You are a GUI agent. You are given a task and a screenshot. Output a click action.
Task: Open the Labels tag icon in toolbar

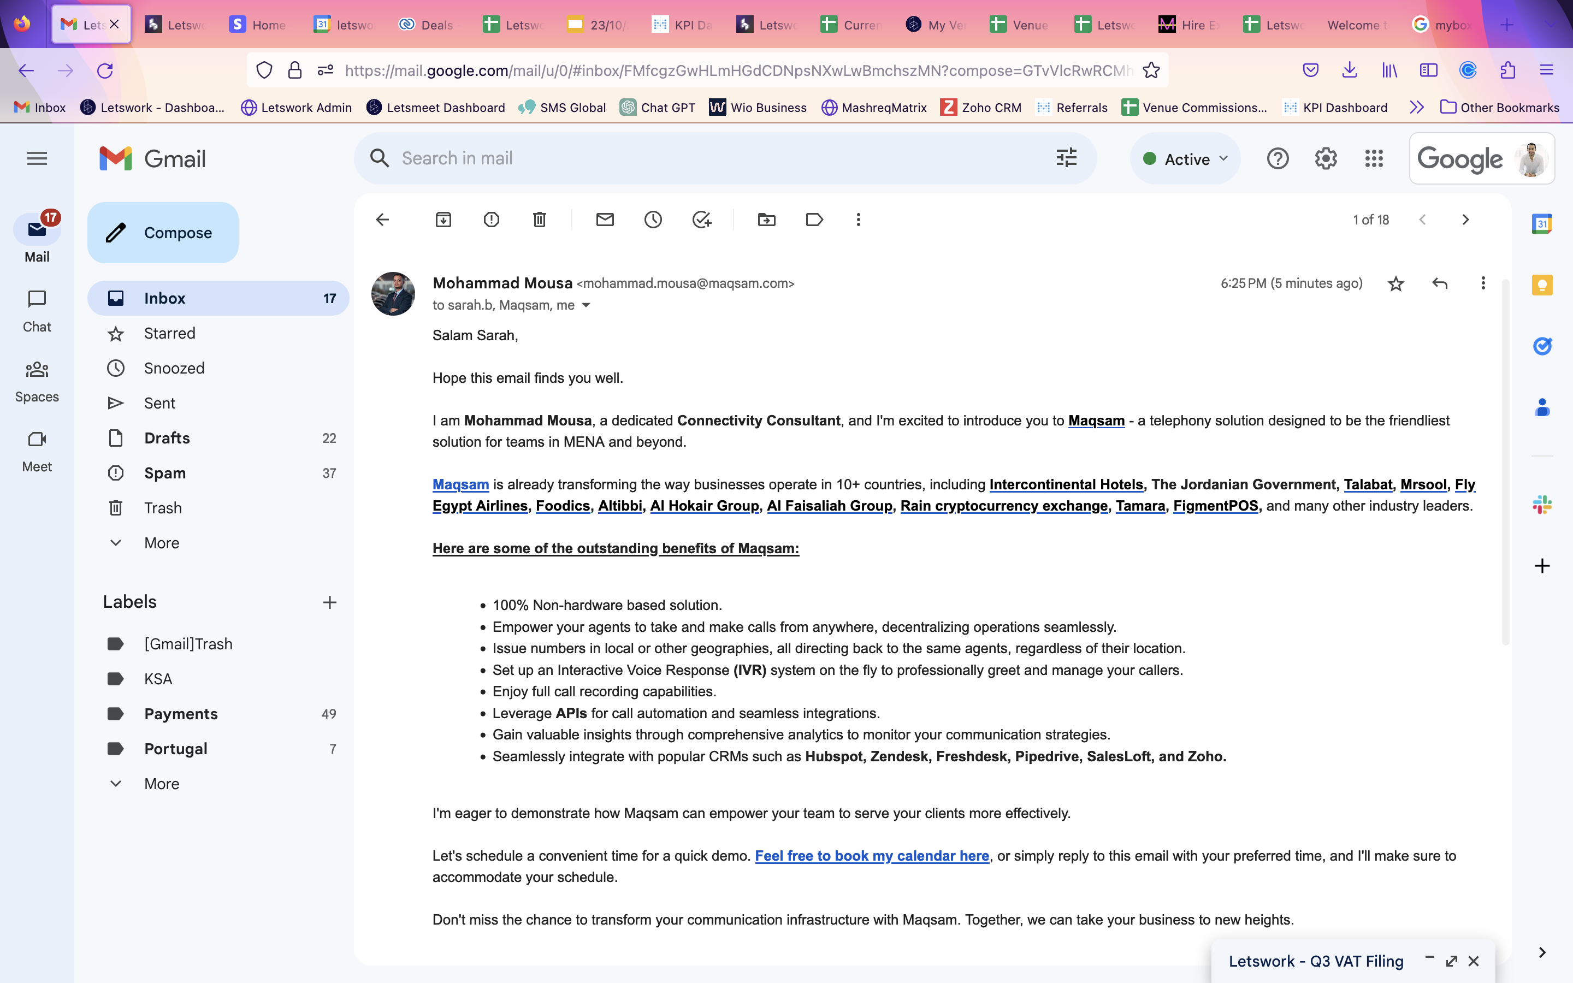point(814,220)
